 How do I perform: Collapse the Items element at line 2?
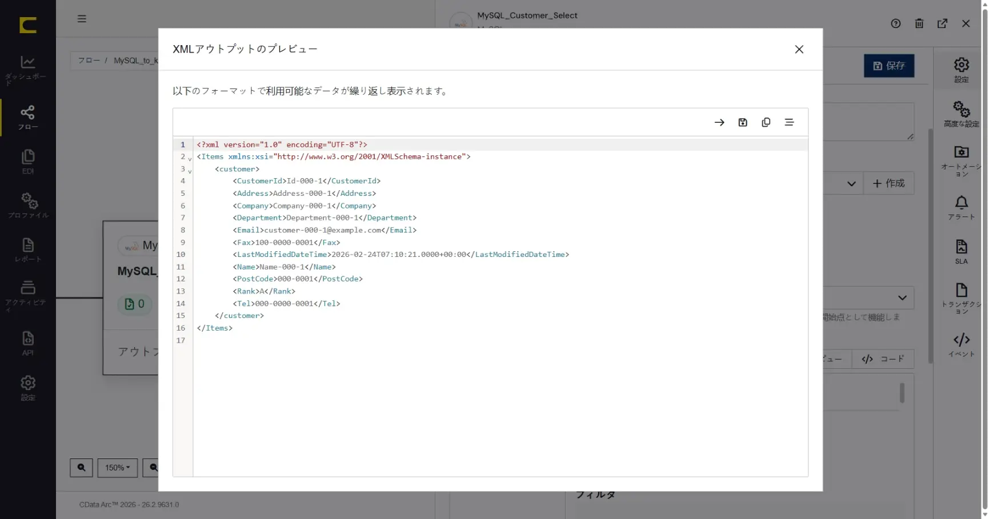click(190, 159)
